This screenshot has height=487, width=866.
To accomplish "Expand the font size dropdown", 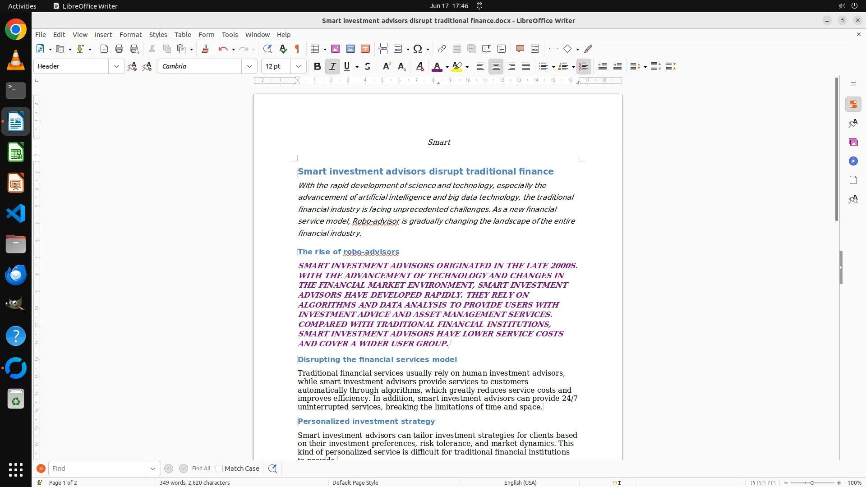I will (x=298, y=66).
